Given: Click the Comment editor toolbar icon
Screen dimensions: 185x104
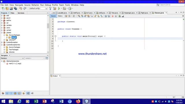Looking at the screenshot, I should 120,16.
